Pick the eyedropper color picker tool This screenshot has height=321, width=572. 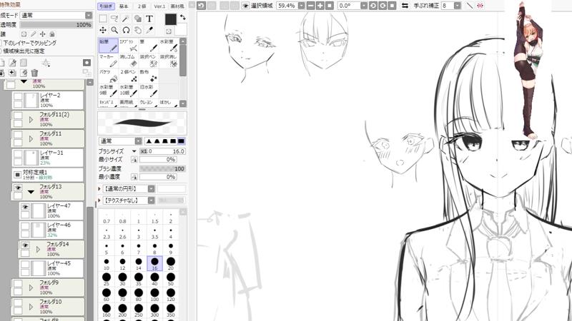tap(149, 30)
